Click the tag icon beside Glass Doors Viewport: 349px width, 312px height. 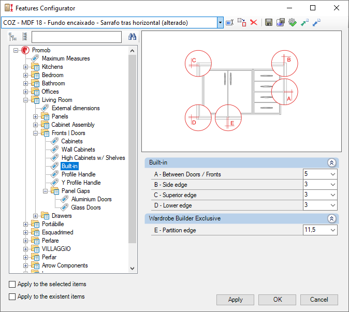[64, 207]
